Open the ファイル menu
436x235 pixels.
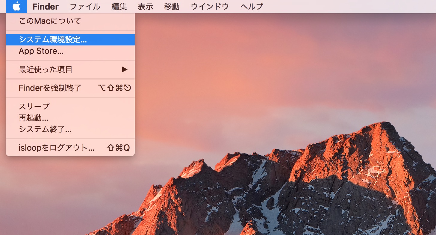[x=85, y=7]
